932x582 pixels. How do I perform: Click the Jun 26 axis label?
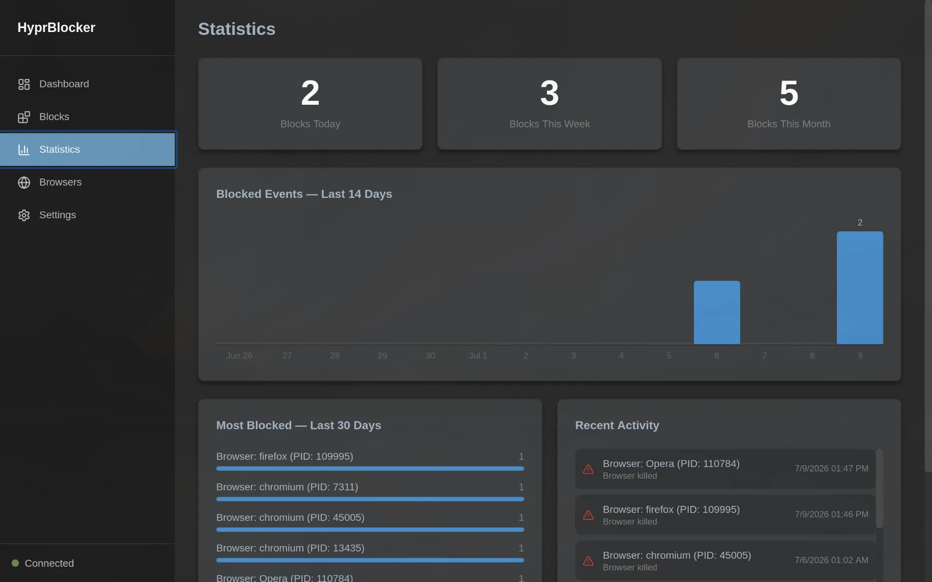point(239,356)
